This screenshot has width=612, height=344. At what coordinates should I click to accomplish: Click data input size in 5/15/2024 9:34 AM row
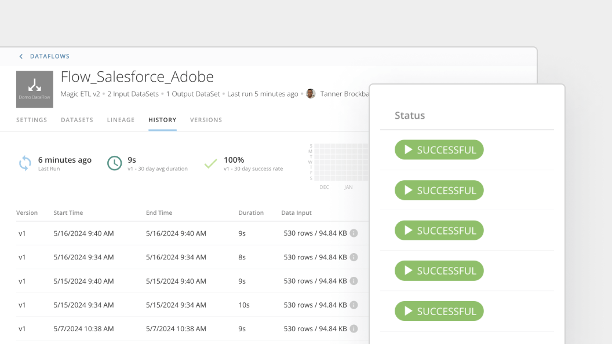315,305
